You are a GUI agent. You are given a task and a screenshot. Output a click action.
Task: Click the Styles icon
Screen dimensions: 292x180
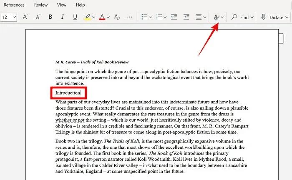[x=216, y=17]
